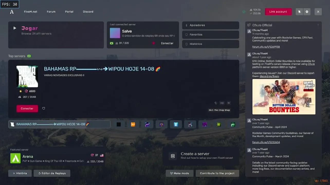
Task: Click the Brazil flag beside Top servers
Action: pos(29,56)
